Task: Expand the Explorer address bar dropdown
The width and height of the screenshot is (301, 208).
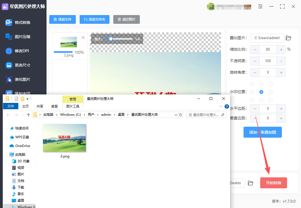Action: 176,115
